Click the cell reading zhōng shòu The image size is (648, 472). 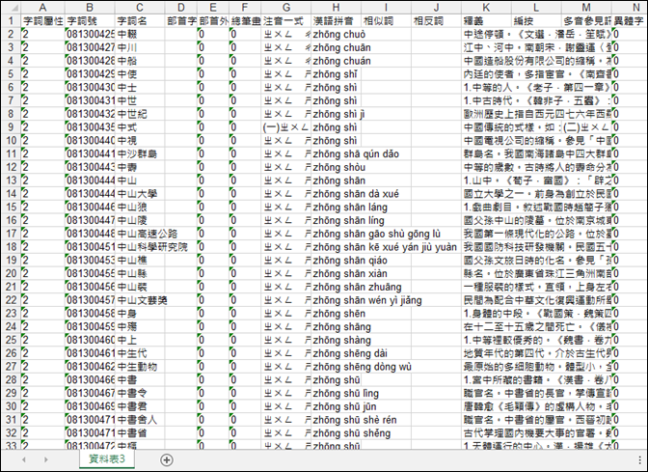336,167
